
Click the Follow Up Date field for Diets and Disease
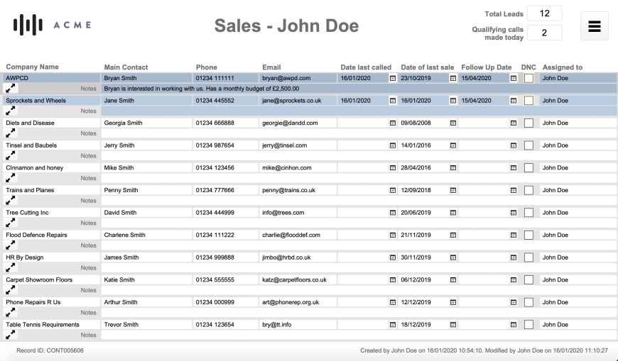[x=484, y=123]
